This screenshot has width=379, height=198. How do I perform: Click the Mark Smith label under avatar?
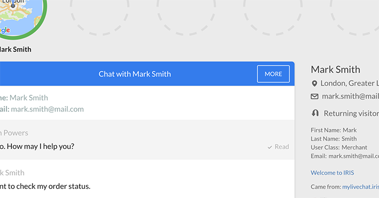[16, 50]
